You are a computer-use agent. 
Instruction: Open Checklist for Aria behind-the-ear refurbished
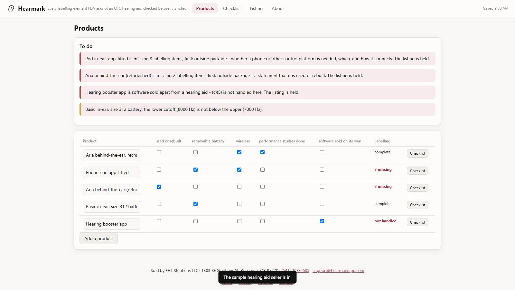pos(417,188)
